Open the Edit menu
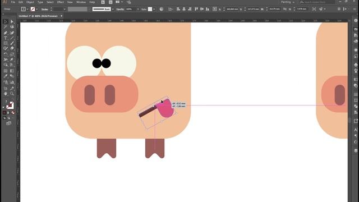 (21, 2)
